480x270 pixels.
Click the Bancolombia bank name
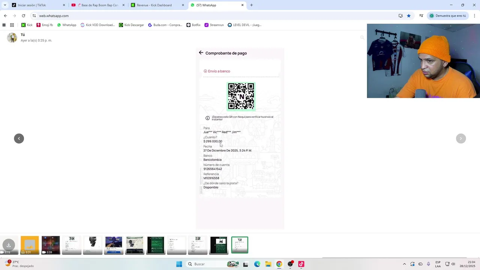click(x=212, y=160)
